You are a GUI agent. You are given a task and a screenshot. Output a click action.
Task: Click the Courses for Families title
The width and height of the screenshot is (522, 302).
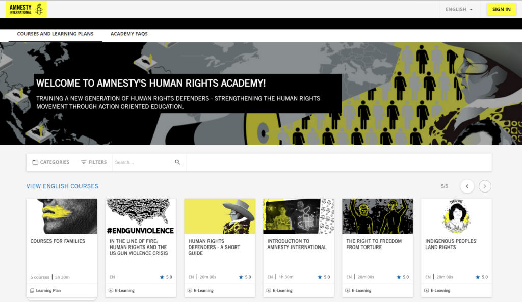tap(58, 241)
